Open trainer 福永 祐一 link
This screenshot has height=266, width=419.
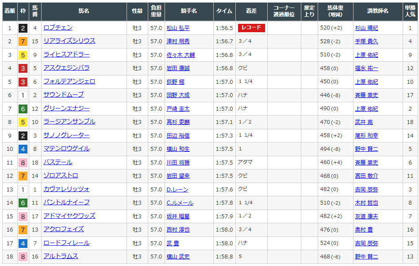[366, 68]
